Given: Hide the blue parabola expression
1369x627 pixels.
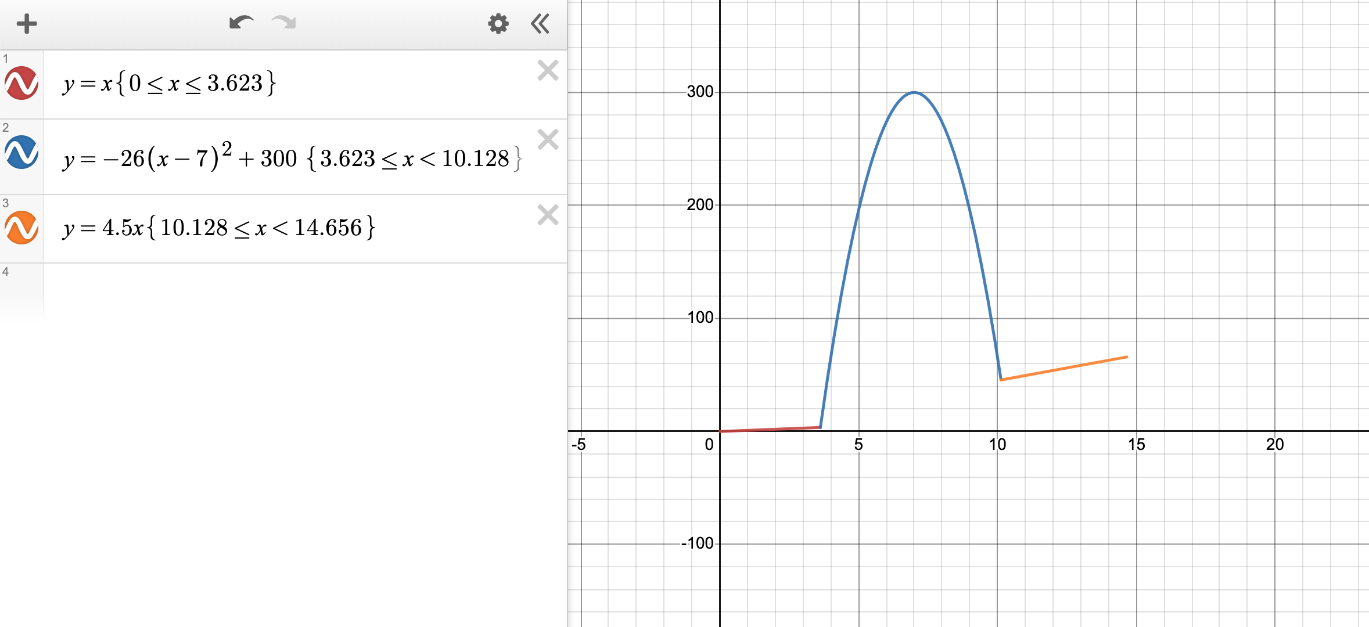Looking at the screenshot, I should [x=22, y=153].
